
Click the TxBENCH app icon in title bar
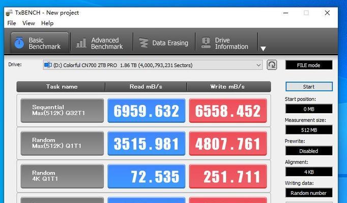click(9, 13)
